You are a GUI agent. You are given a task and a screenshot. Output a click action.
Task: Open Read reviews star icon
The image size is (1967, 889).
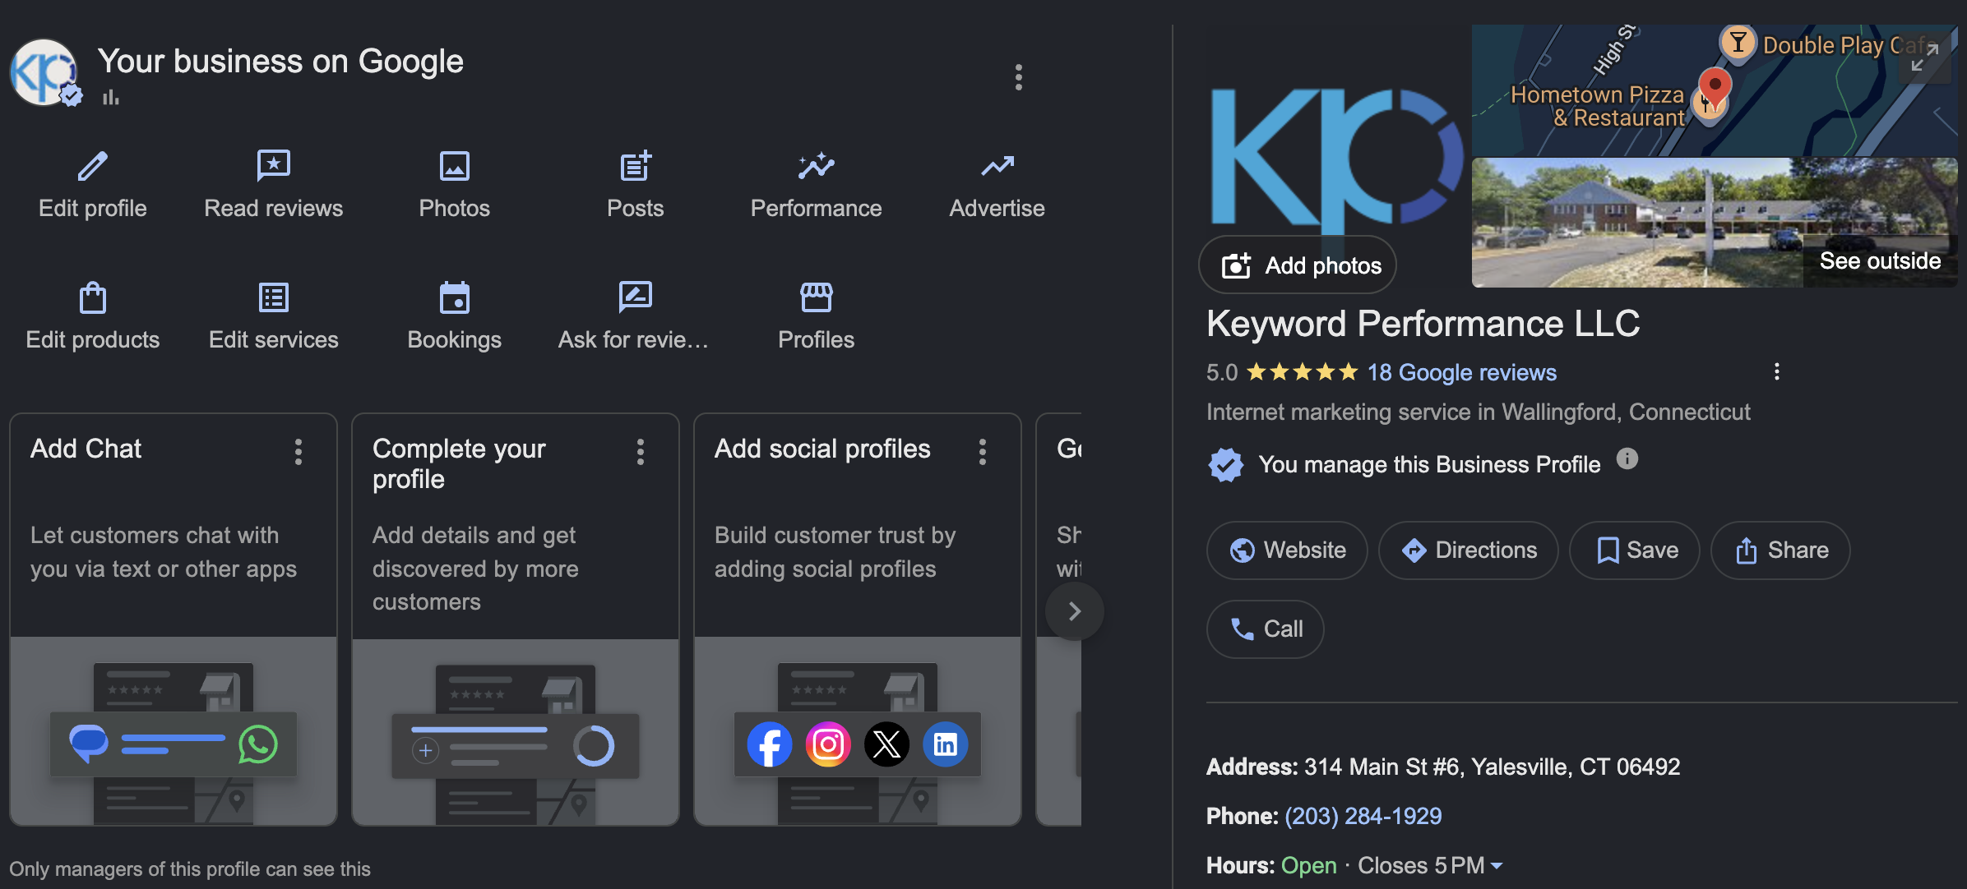tap(273, 166)
